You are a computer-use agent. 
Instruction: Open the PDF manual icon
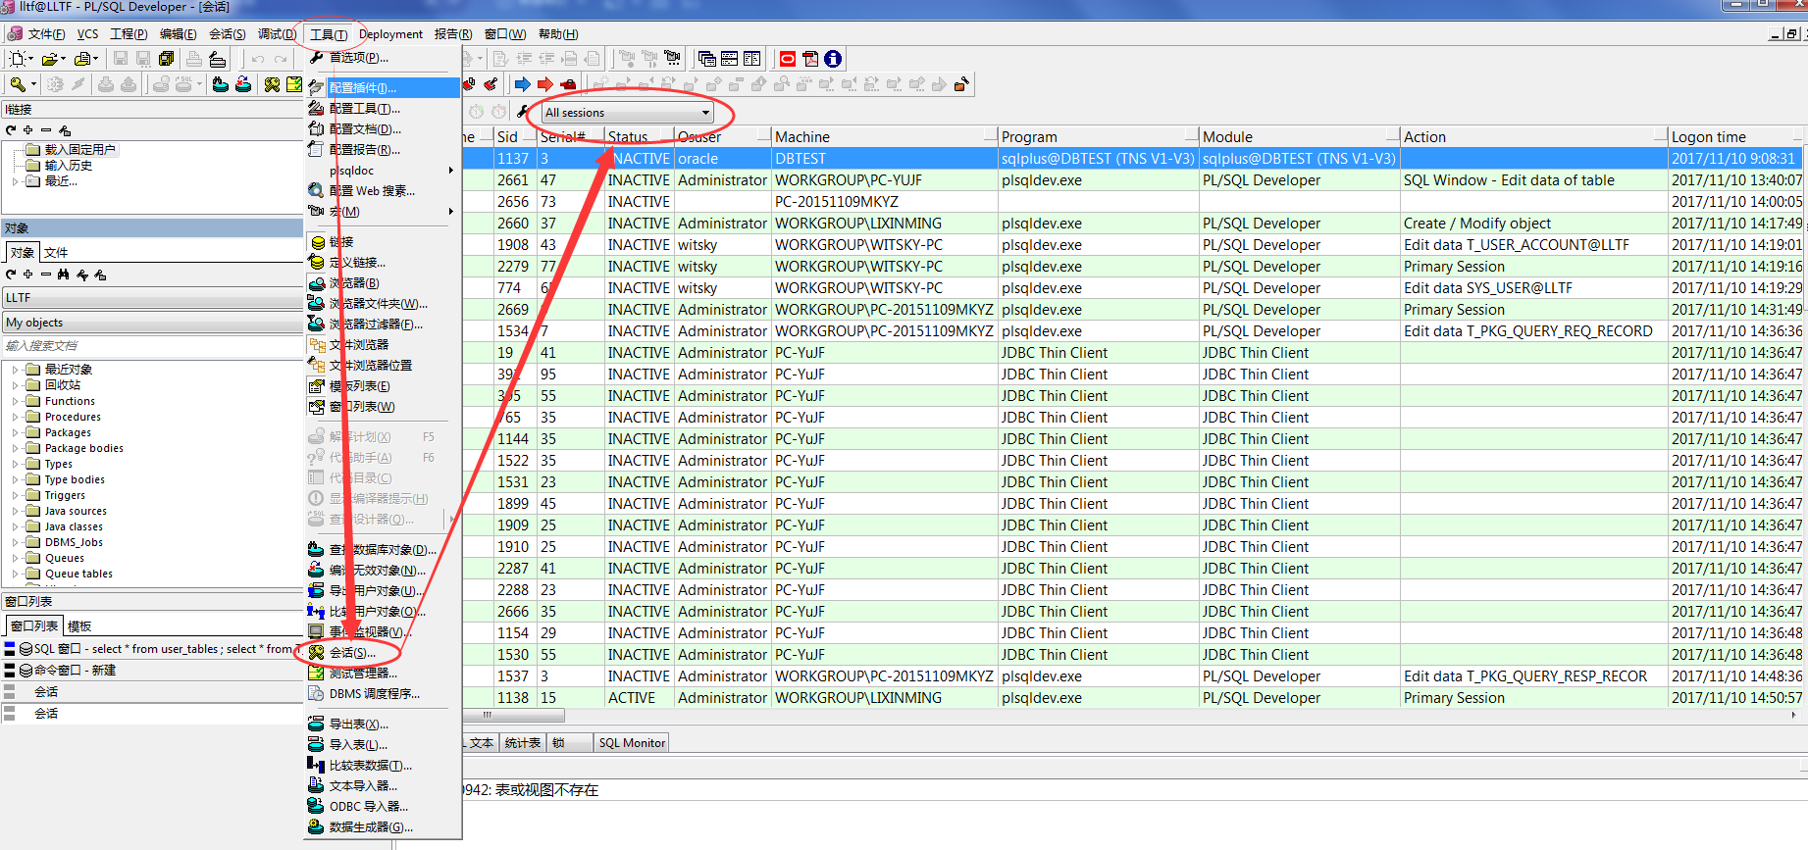coord(809,59)
